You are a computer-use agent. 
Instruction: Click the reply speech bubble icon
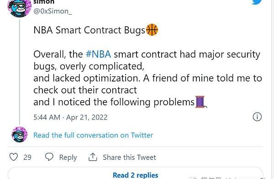49,157
